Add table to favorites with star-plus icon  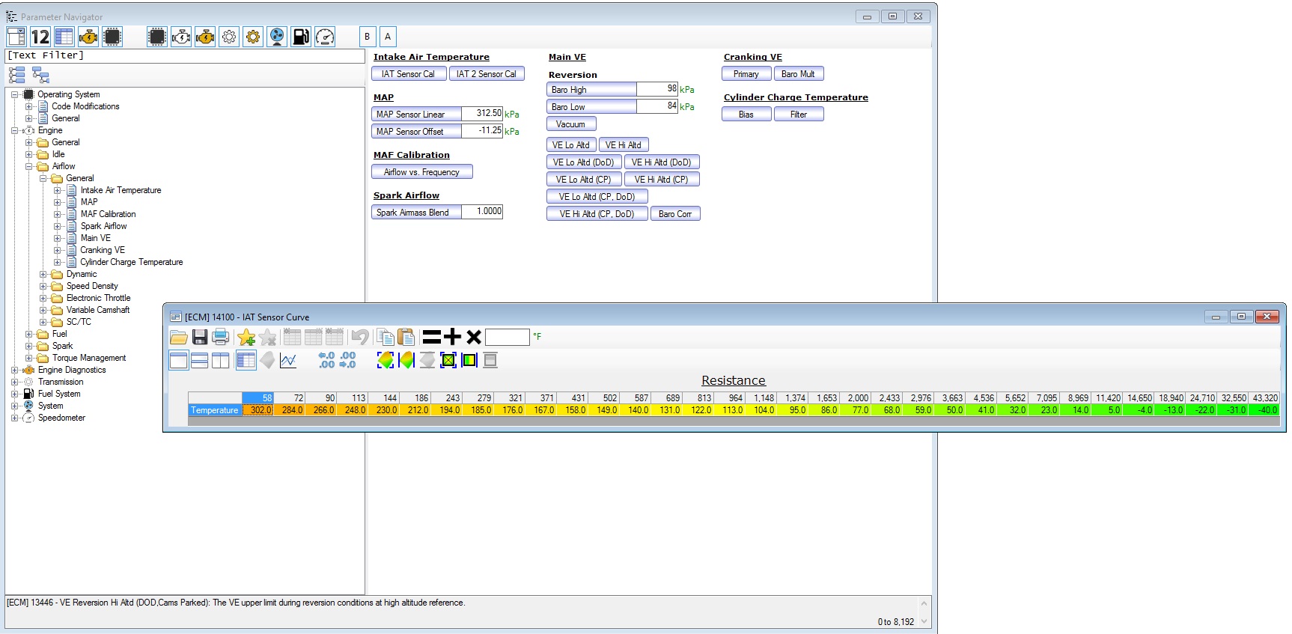246,337
